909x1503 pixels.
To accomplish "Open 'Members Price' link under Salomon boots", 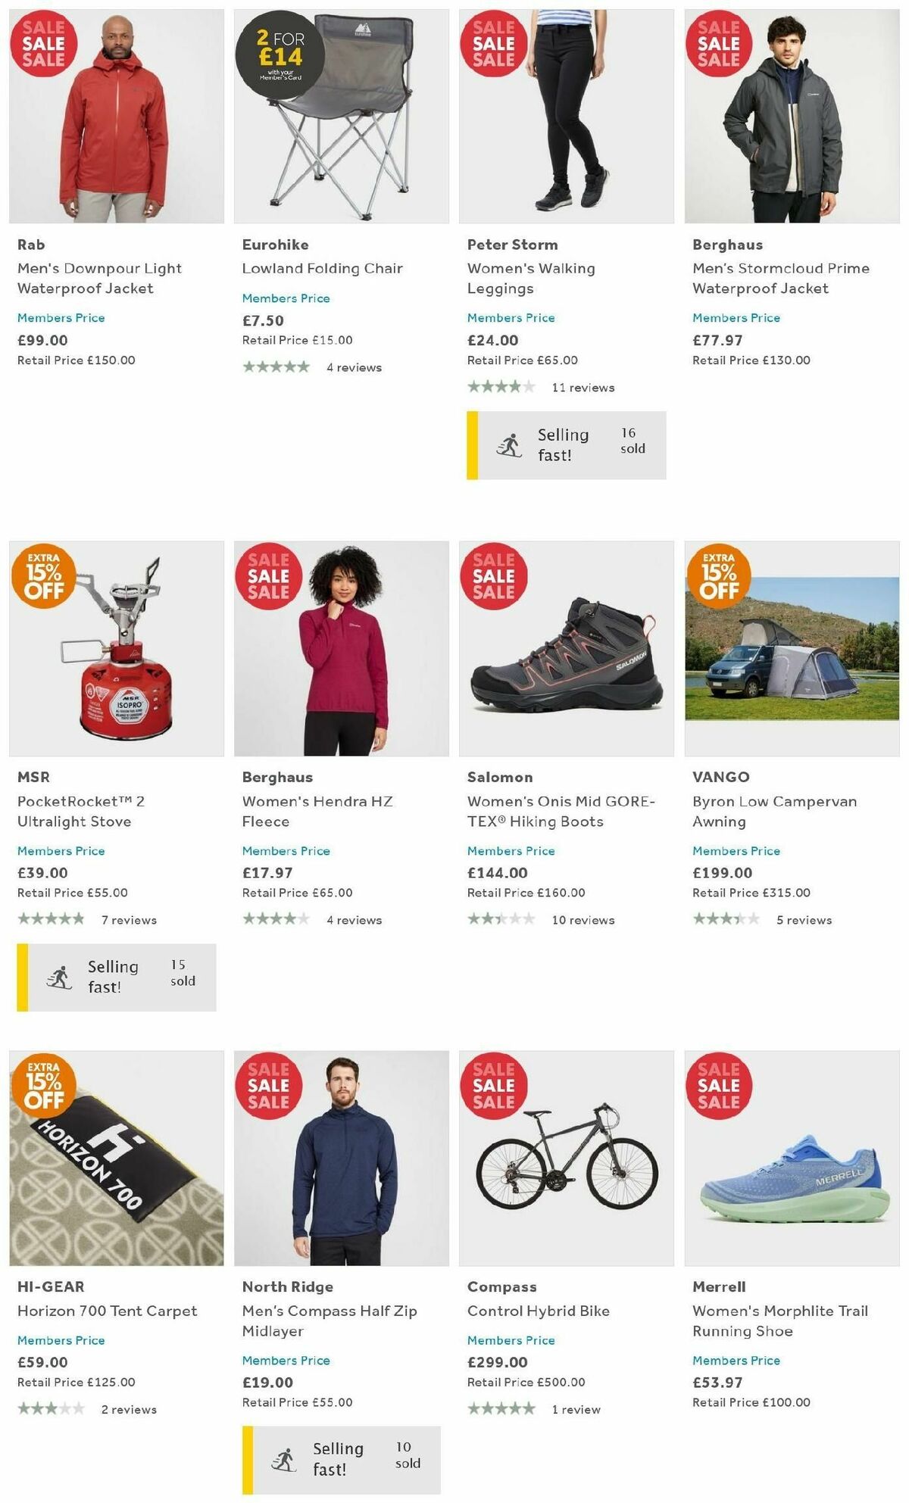I will [511, 851].
